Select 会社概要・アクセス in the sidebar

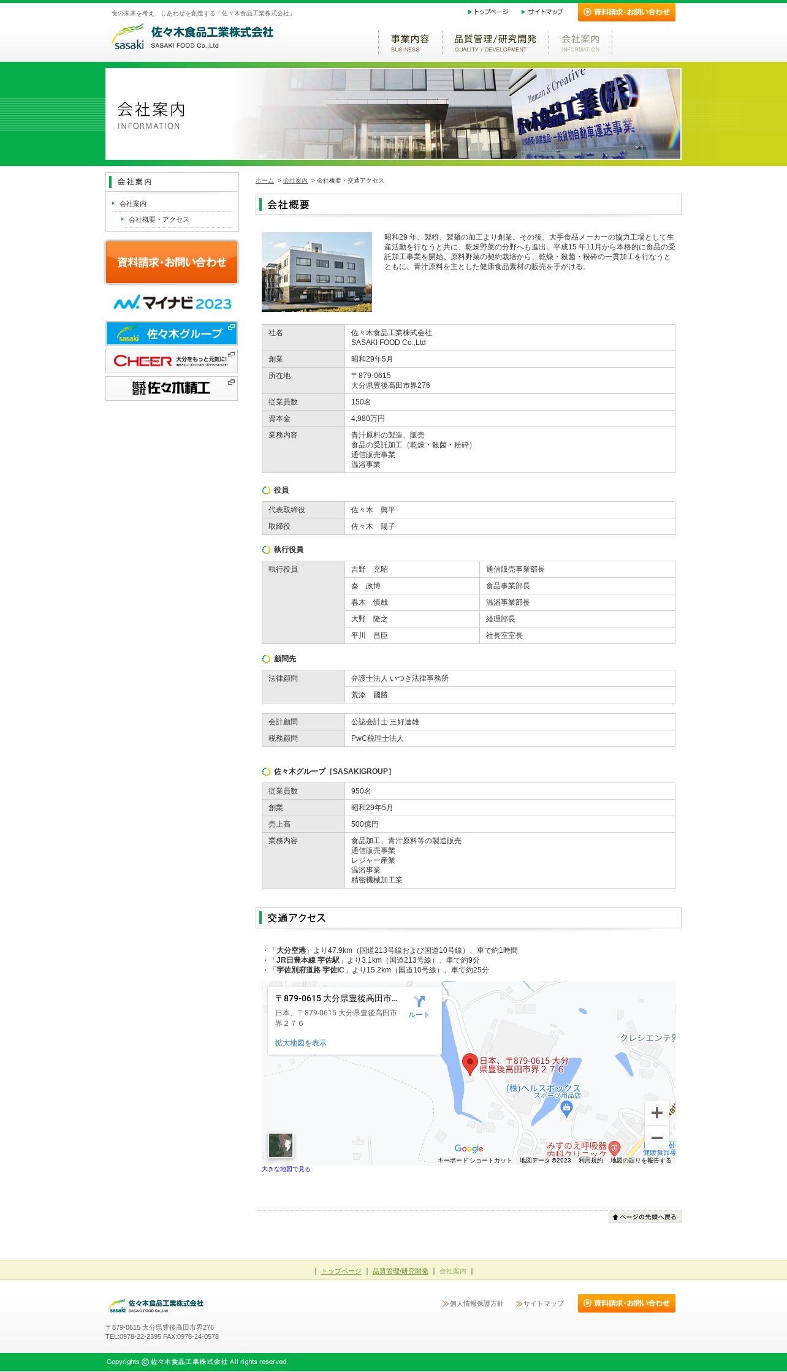(159, 219)
